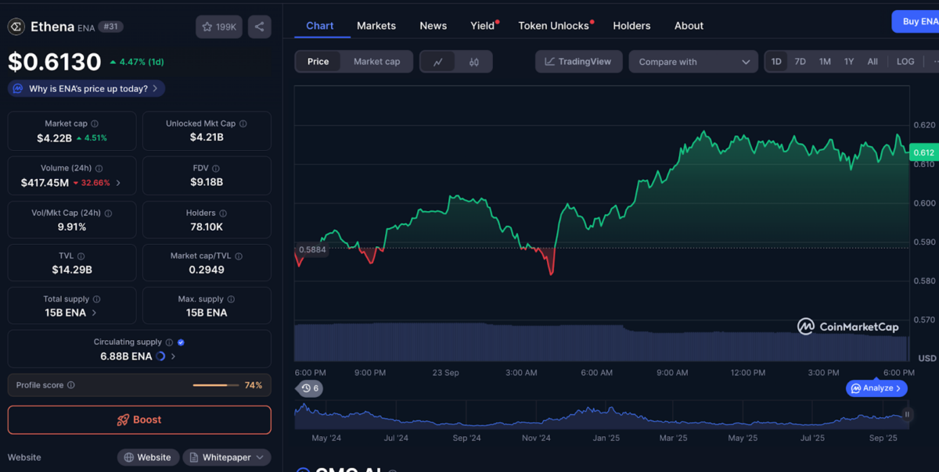Expand Circulating supply chevron
The width and height of the screenshot is (939, 472).
[x=173, y=356]
